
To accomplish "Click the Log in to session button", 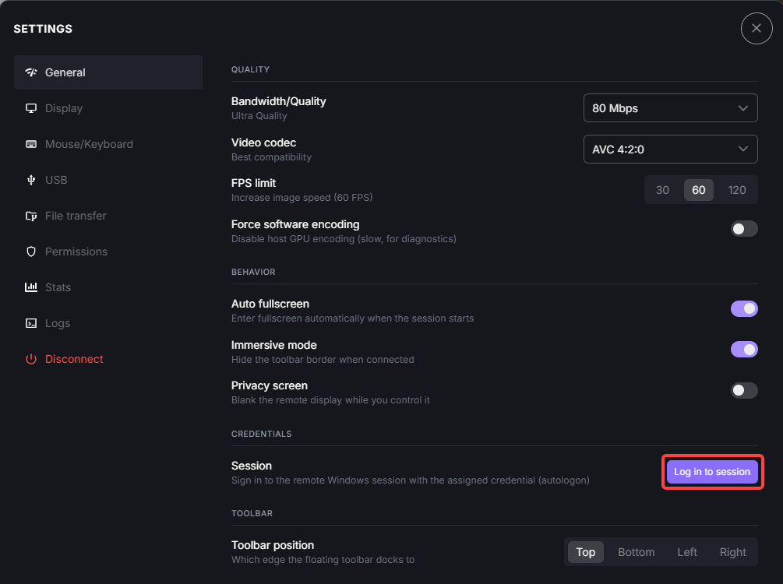I will point(712,472).
